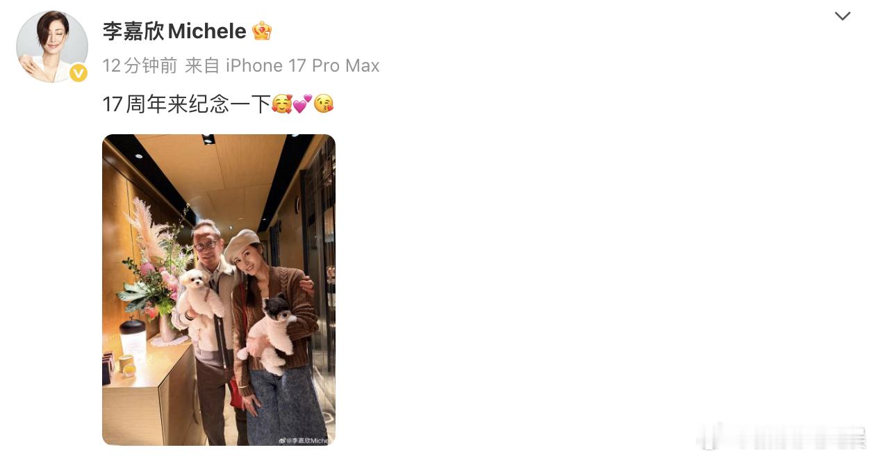This screenshot has height=459, width=874.
Task: Click the crown membership icon beside username
Action: 262,31
